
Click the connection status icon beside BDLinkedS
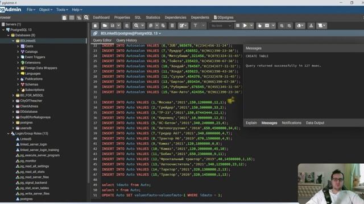point(95,33)
